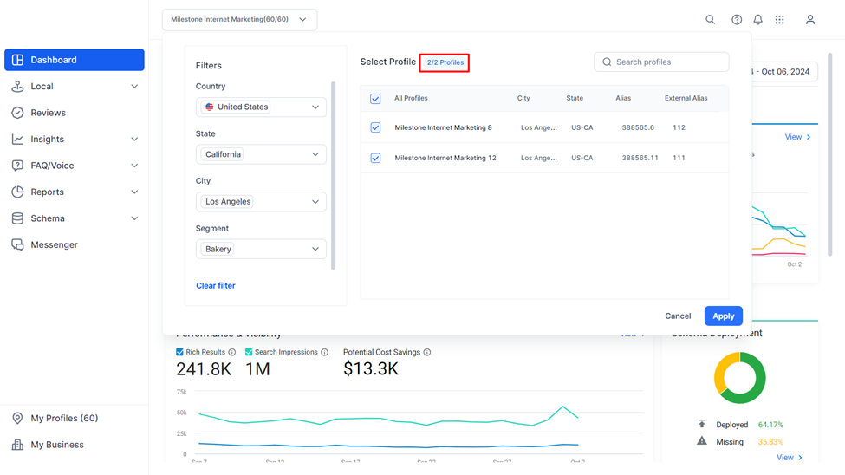The width and height of the screenshot is (845, 475).
Task: Open the help question mark icon
Action: [737, 19]
